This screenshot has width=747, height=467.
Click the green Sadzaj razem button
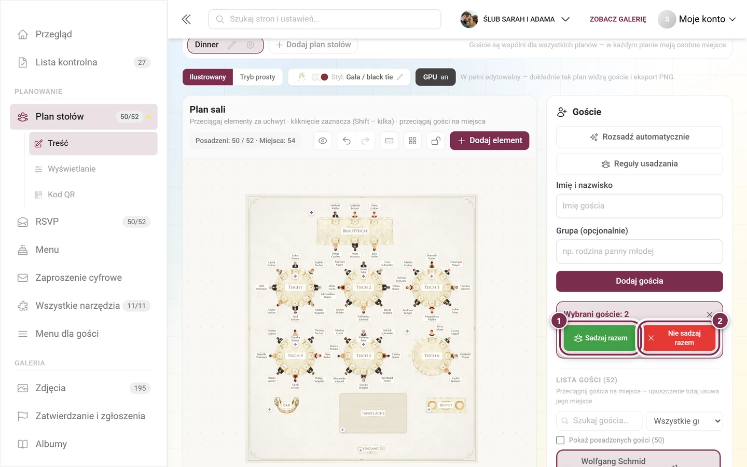pos(601,338)
